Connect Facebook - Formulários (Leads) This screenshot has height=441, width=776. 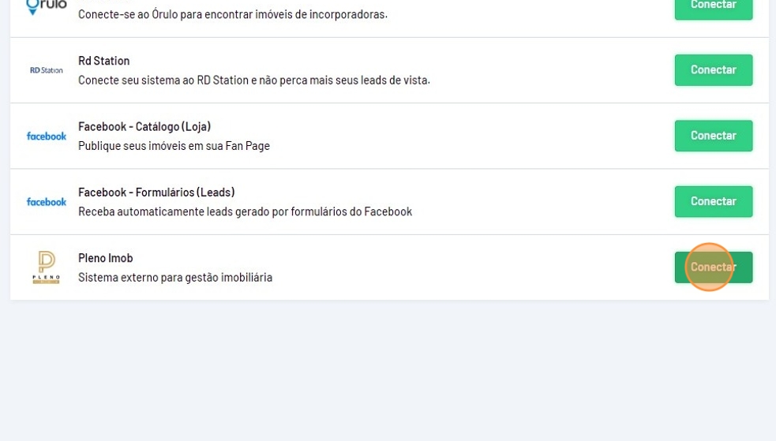point(713,201)
